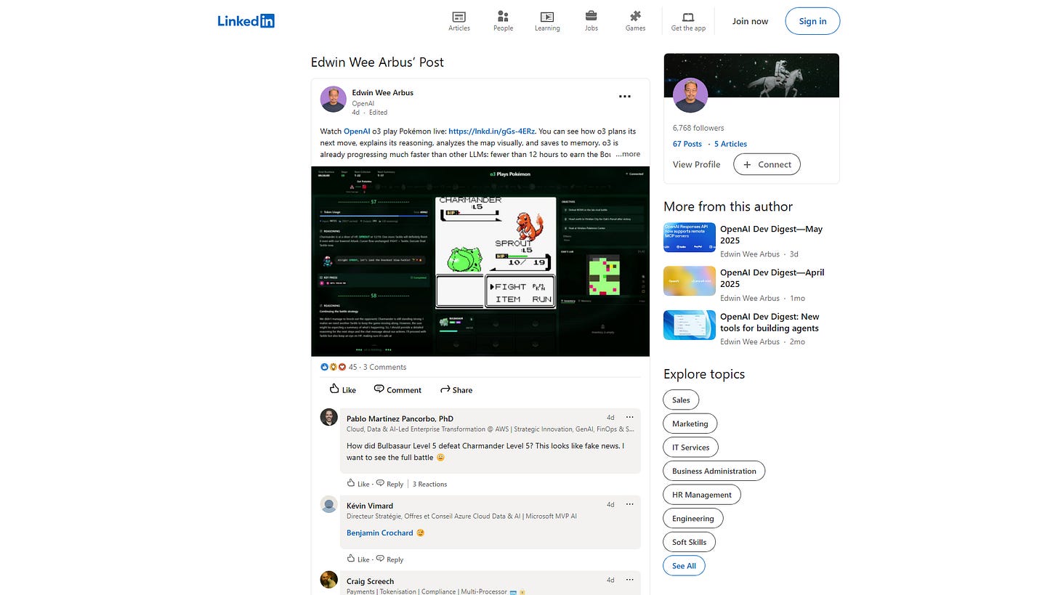Open May 2025 digest thumbnail
This screenshot has height=595, width=1058.
pos(690,238)
